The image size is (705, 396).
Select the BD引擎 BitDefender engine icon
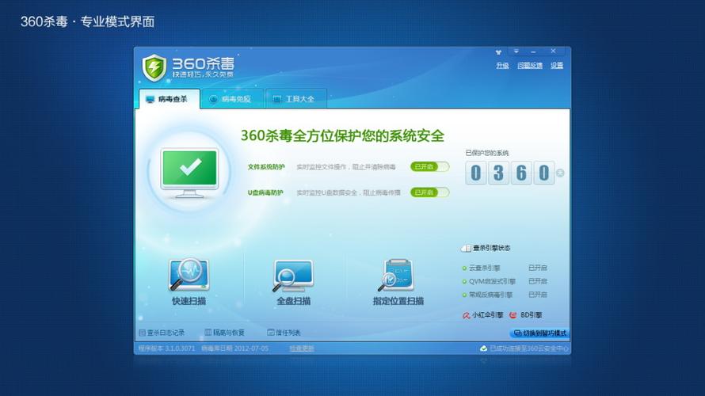click(x=513, y=315)
